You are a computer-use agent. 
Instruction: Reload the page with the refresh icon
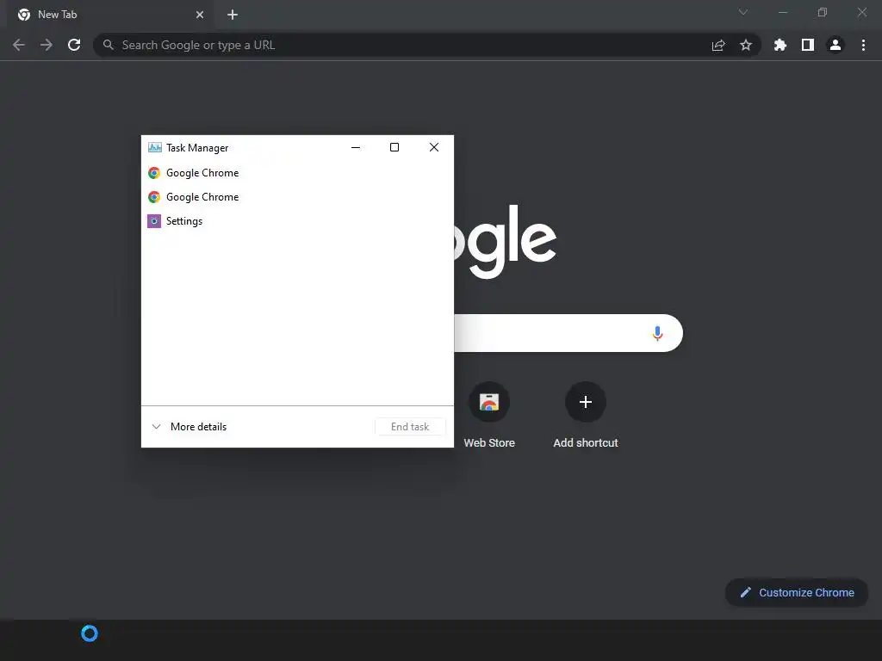[74, 45]
